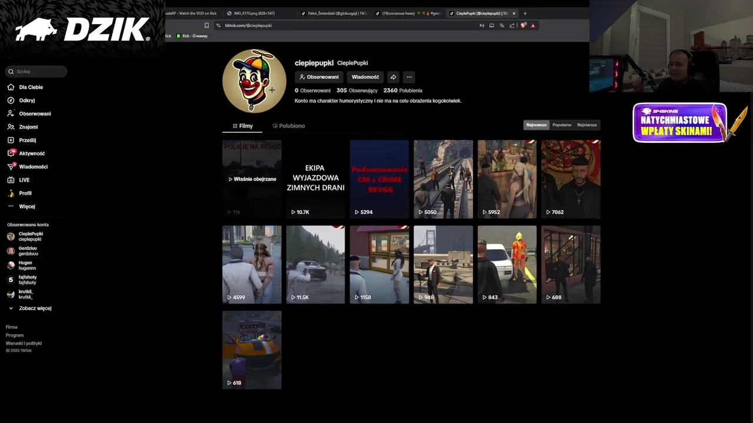The width and height of the screenshot is (753, 423).
Task: Open Kick - Giveaway bookmark
Action: coord(192,36)
